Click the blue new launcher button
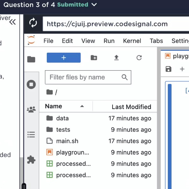 point(64,58)
